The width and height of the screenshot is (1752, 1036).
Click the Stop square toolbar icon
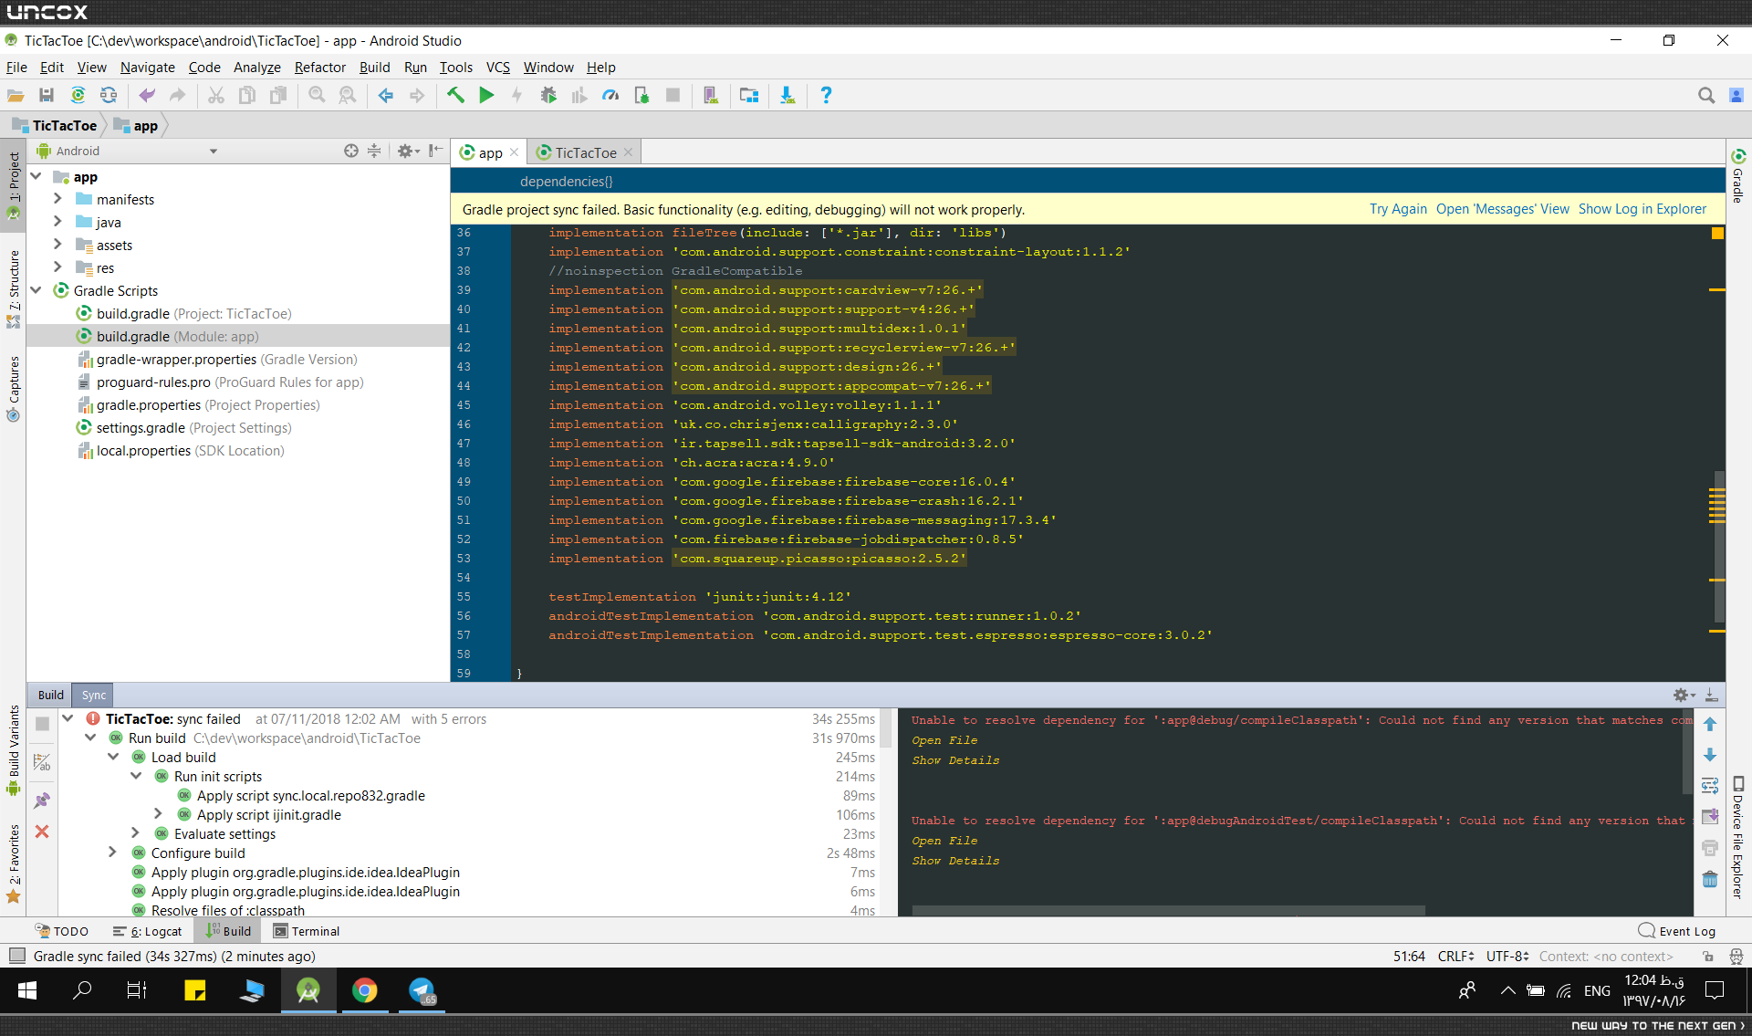(673, 96)
